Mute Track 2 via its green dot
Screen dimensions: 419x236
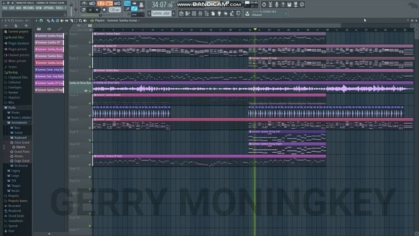click(x=90, y=54)
